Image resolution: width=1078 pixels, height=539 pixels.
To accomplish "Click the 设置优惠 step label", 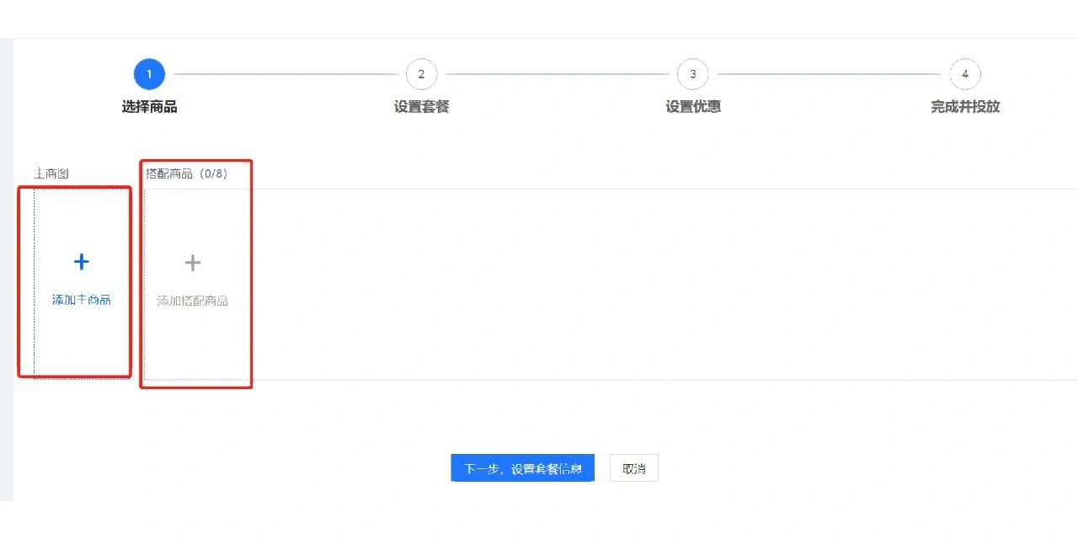I will click(693, 107).
